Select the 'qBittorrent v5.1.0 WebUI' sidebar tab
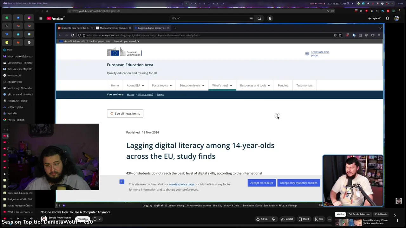Viewport: 406px width, 228px height. click(18, 94)
